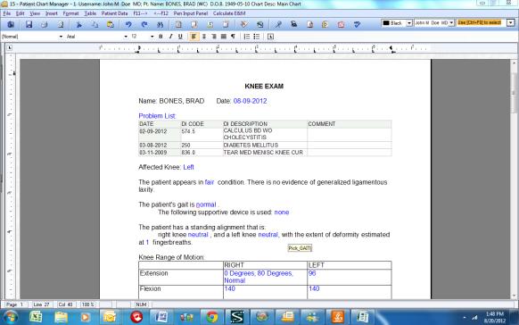Viewport: 519px width, 325px height.
Task: Open the Calculate E&M menu
Action: 229,13
